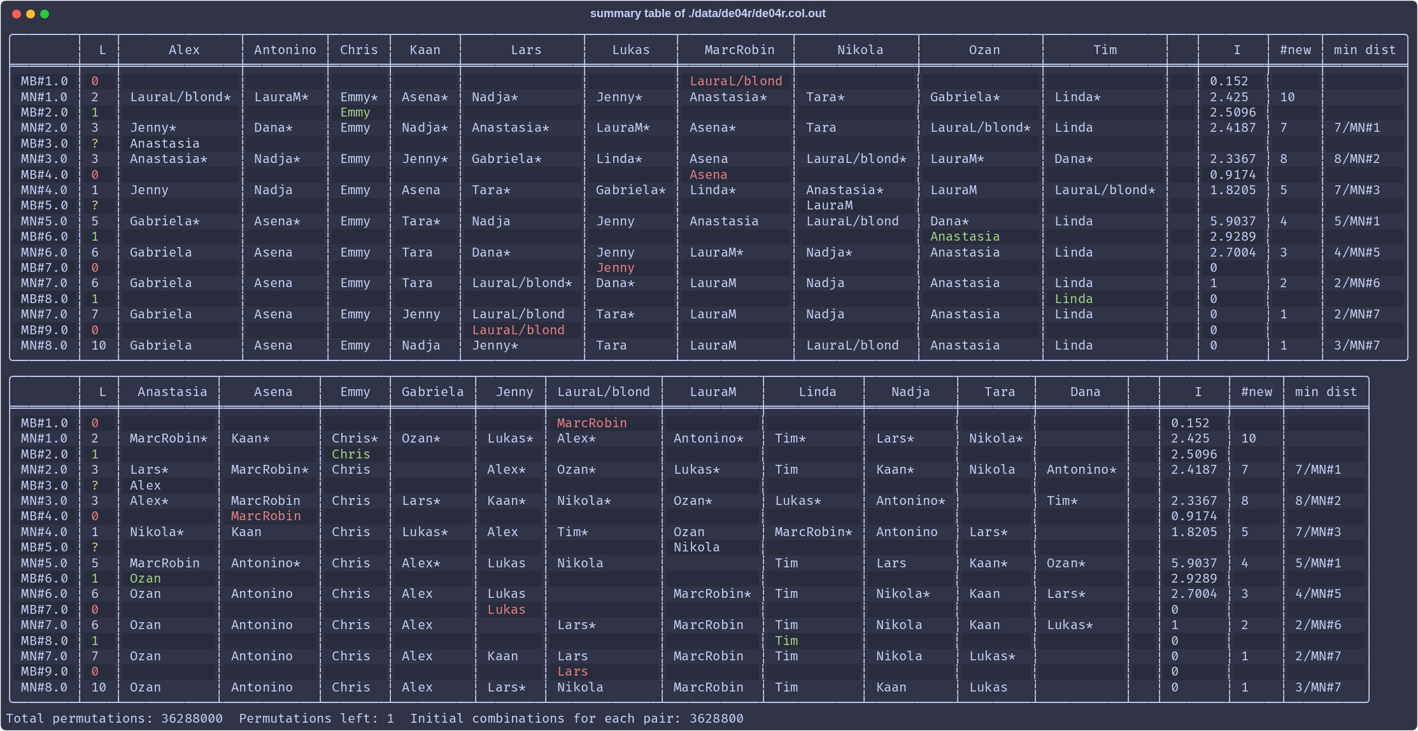This screenshot has width=1418, height=731.
Task: Click the '#new' header in top table
Action: 1295,50
